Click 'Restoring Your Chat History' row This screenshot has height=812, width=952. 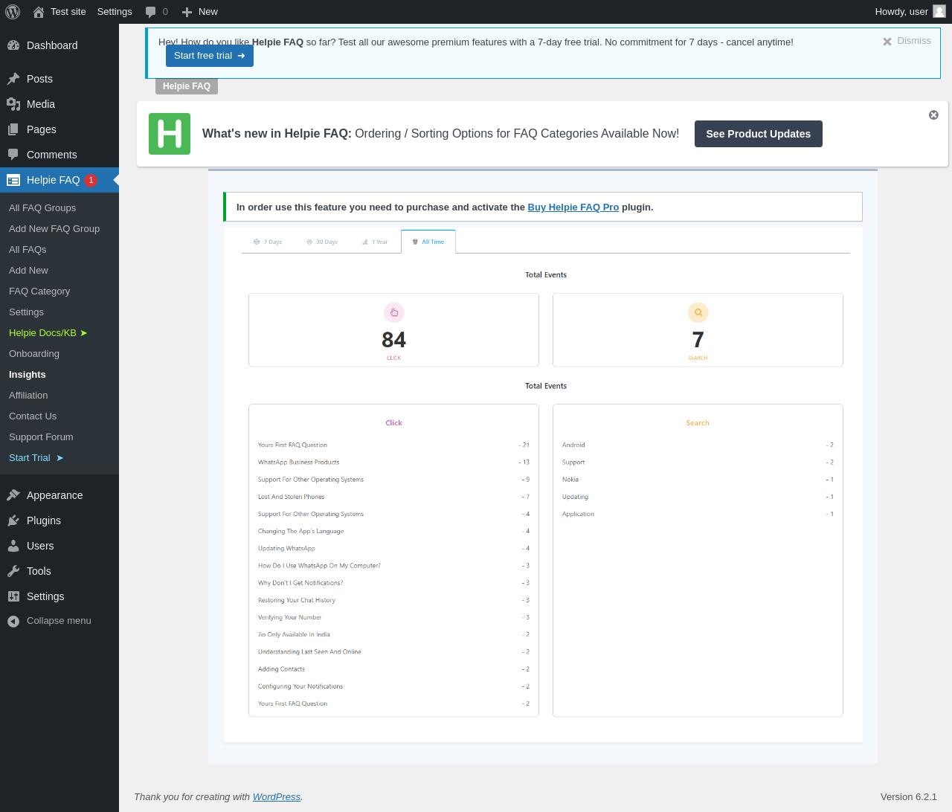(x=393, y=600)
